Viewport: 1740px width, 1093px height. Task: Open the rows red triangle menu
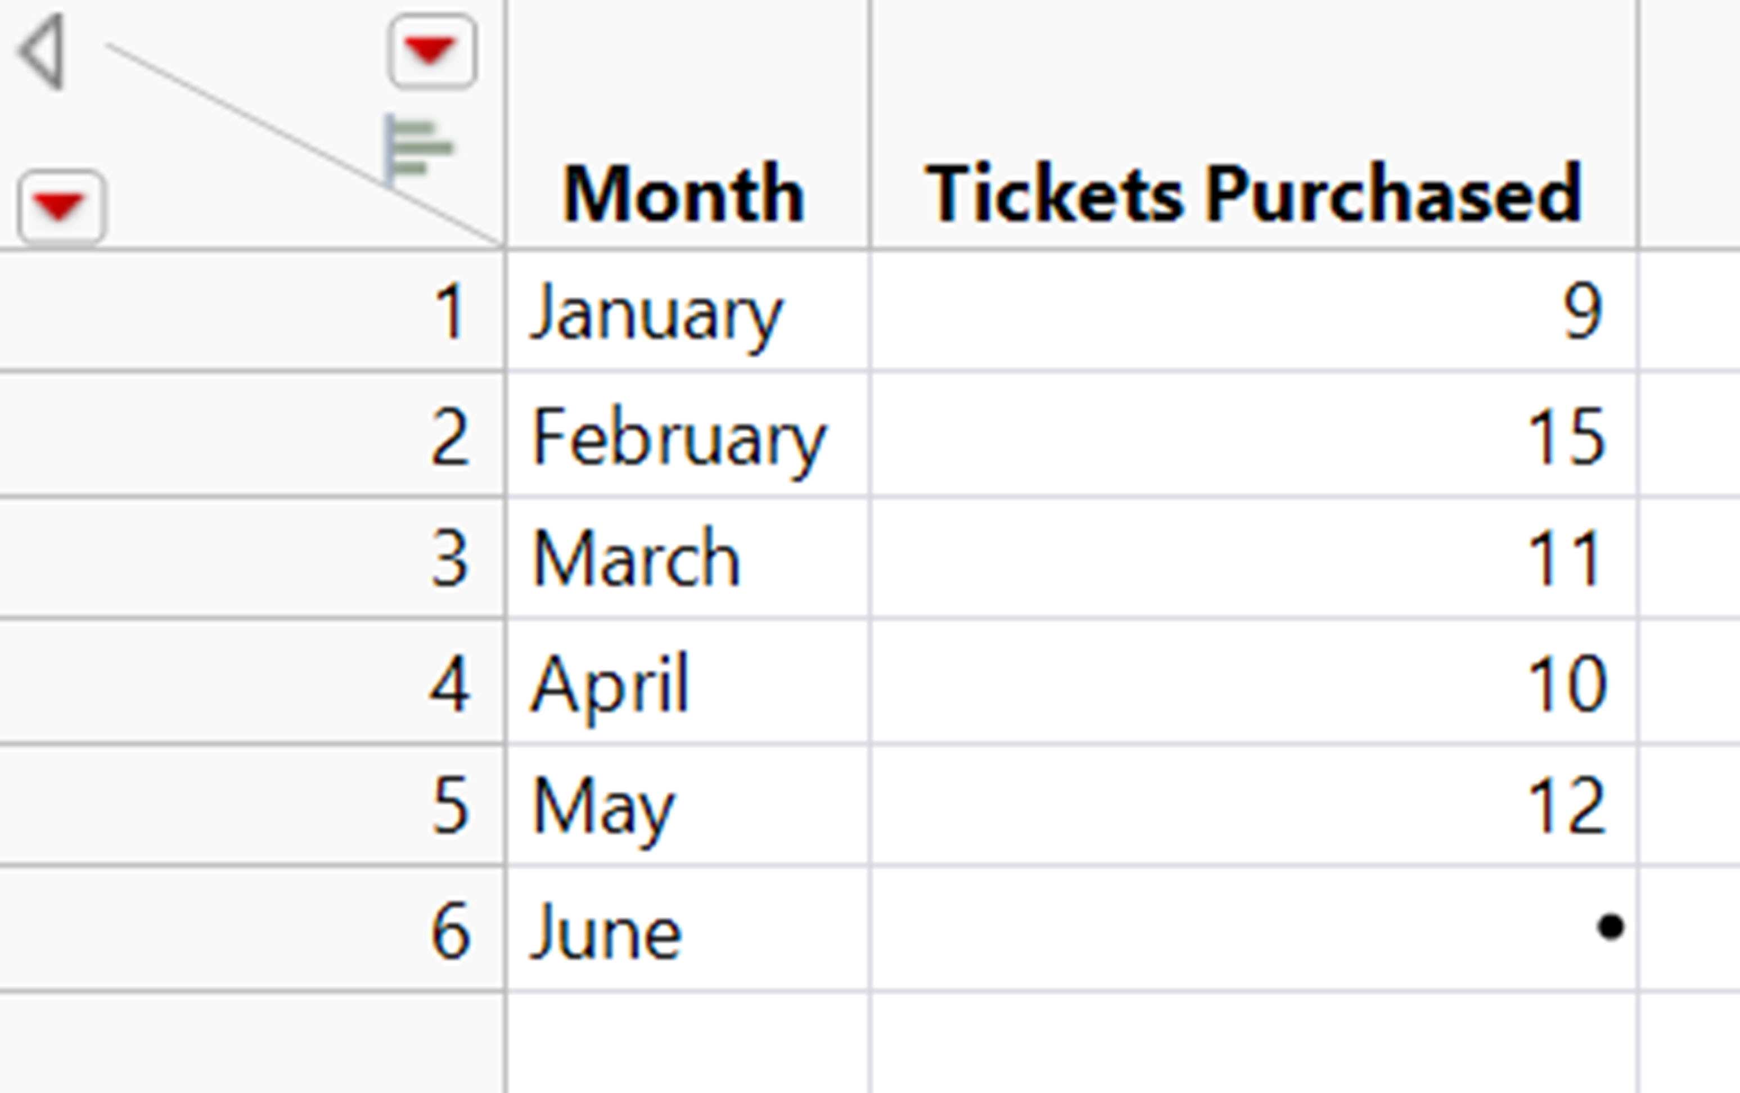61,207
